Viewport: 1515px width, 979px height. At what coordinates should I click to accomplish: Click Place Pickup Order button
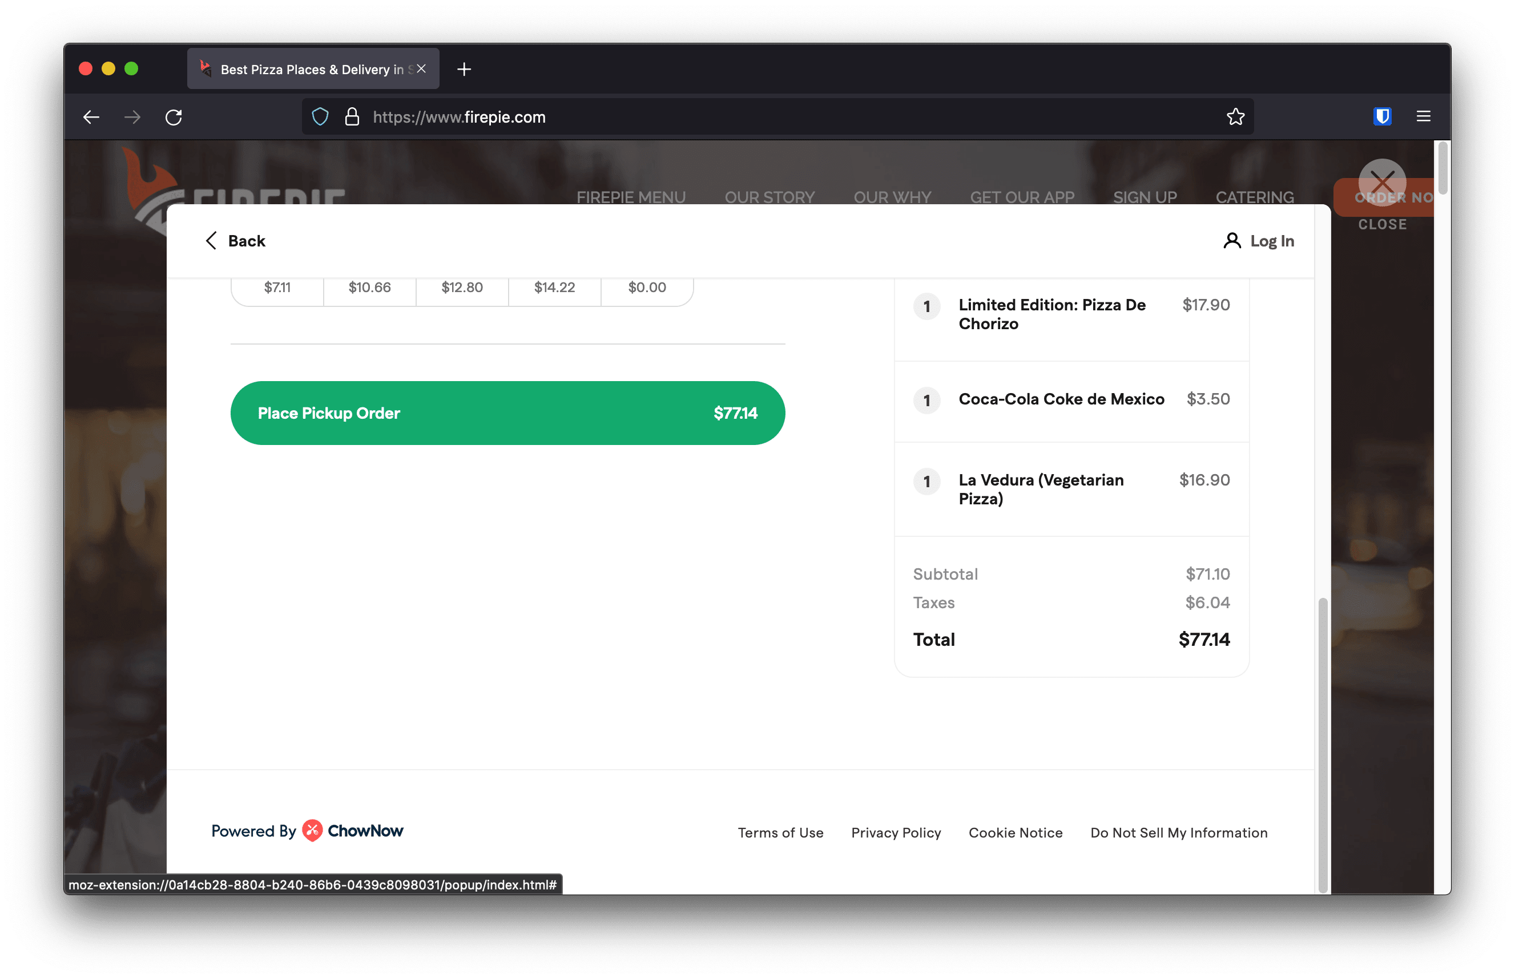507,413
